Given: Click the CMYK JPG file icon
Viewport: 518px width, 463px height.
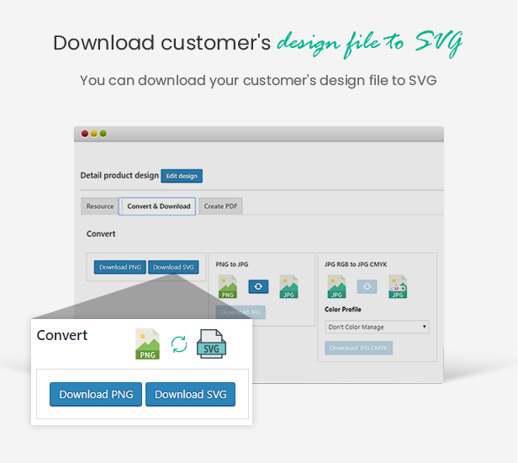Looking at the screenshot, I should (398, 287).
